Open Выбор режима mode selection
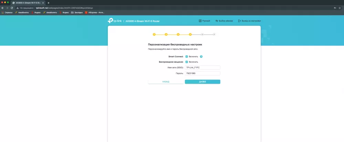Viewport: 344px width, 142px height. tap(224, 21)
